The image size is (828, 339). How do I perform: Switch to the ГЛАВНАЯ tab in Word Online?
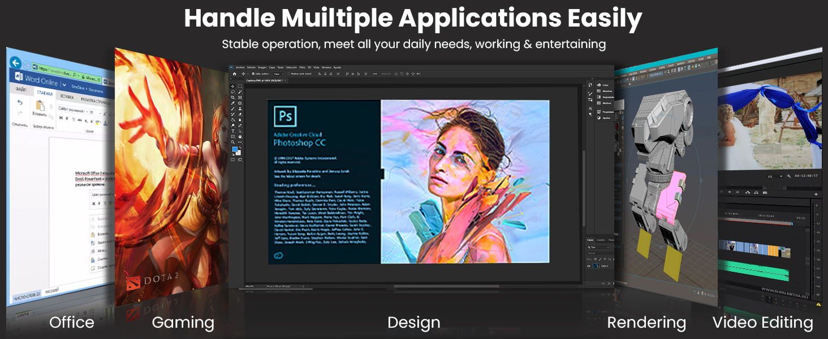45,93
